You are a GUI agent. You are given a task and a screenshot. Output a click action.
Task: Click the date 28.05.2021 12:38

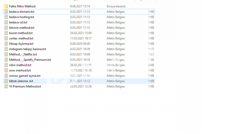81,86
